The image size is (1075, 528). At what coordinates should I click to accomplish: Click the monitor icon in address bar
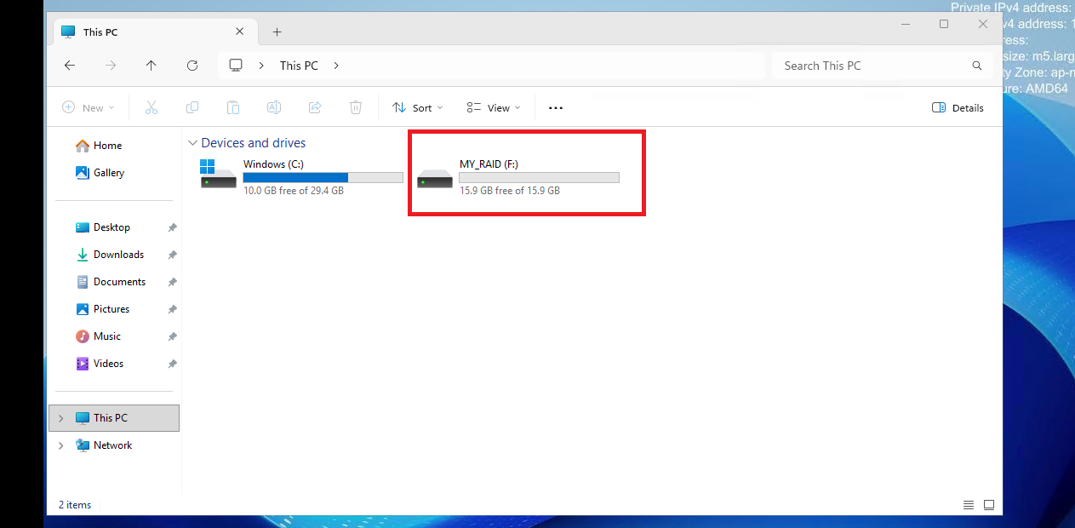(x=237, y=66)
